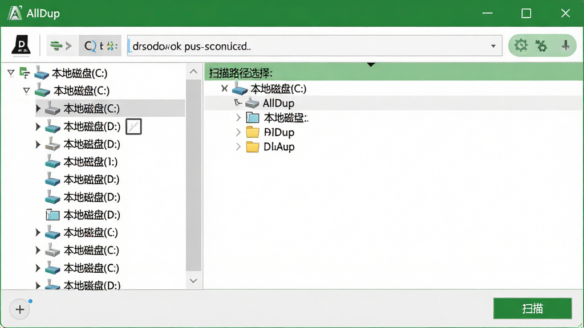Click the yellow folder icon of ƏlDup
This screenshot has height=328, width=584.
pos(253,132)
